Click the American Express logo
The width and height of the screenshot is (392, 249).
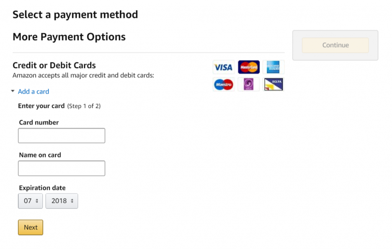click(273, 67)
